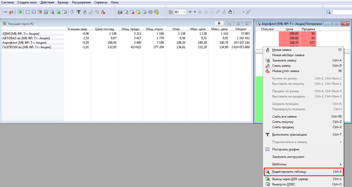Select Снять заявку in context menu
The height and width of the screenshot is (187, 352).
(x=304, y=66)
